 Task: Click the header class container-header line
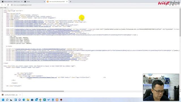tap(23, 67)
